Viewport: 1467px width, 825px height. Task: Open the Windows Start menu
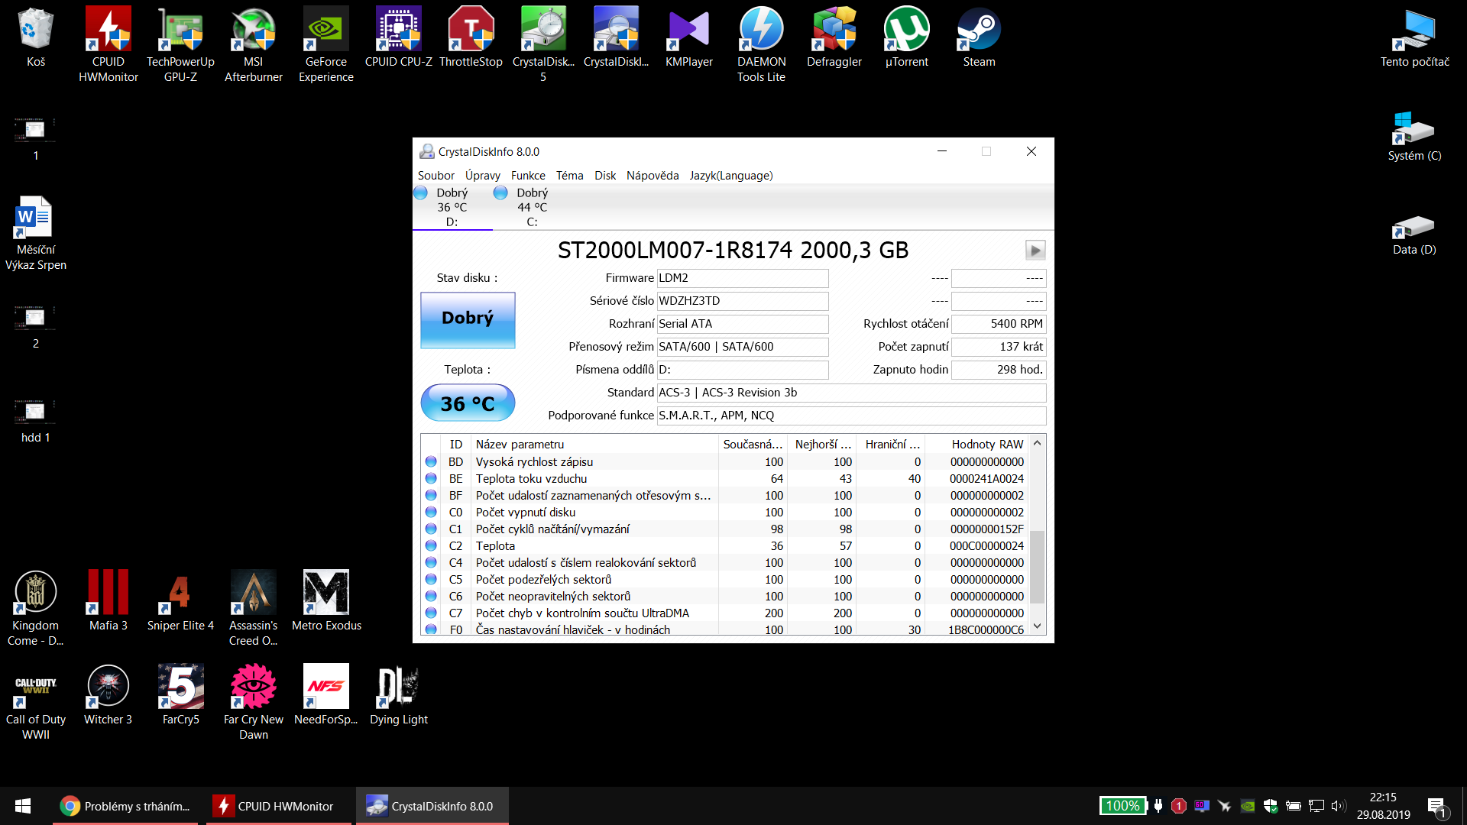[x=23, y=806]
